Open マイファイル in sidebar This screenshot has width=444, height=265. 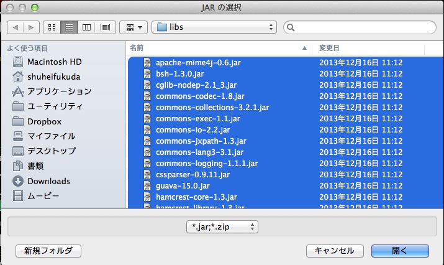click(44, 136)
